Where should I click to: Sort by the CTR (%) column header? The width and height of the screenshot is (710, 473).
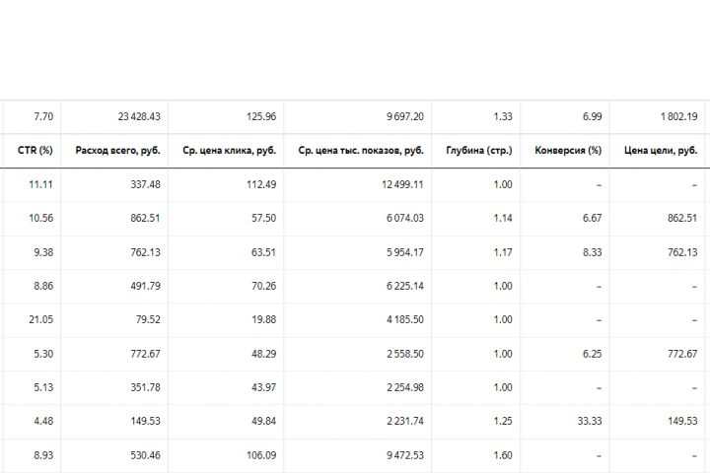[x=35, y=151]
